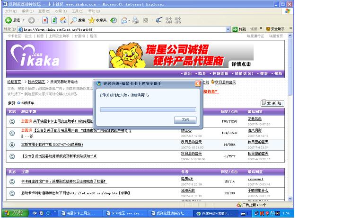Click the gray square toolbar icon after printer

coord(146,20)
